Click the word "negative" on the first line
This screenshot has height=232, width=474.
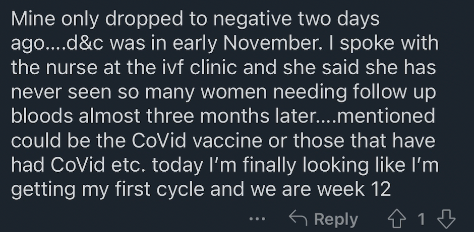pyautogui.click(x=252, y=20)
